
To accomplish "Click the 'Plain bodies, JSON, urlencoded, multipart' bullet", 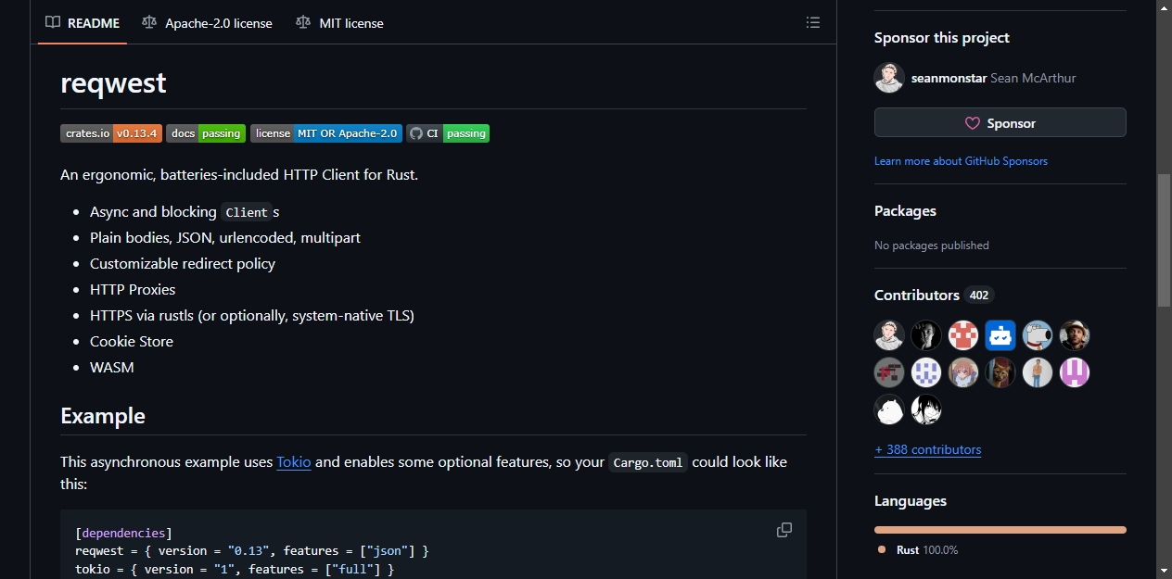I will pyautogui.click(x=225, y=238).
